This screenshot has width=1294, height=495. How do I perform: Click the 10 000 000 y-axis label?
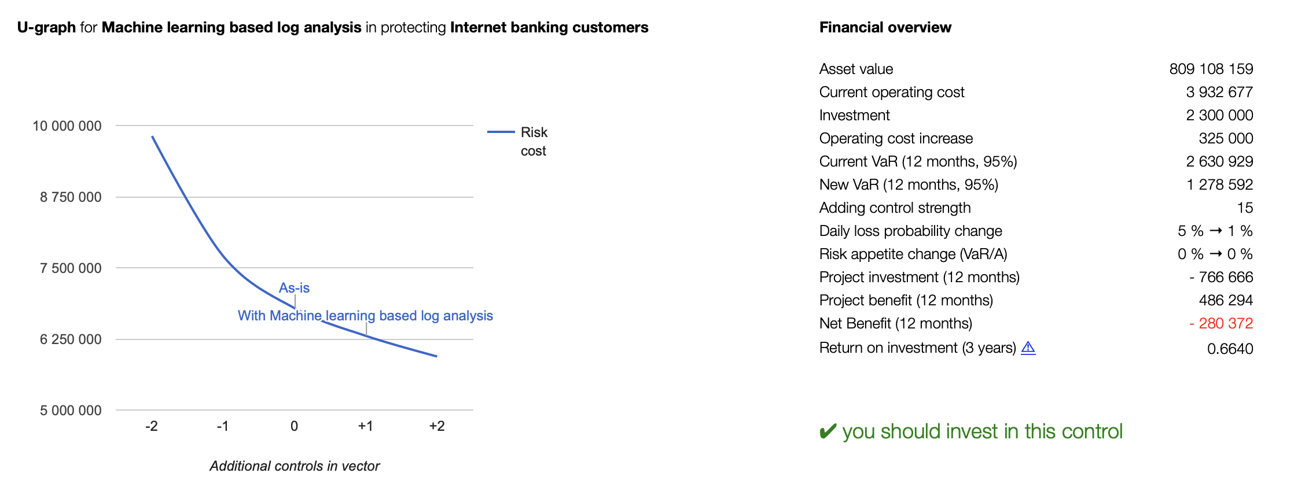coord(67,126)
